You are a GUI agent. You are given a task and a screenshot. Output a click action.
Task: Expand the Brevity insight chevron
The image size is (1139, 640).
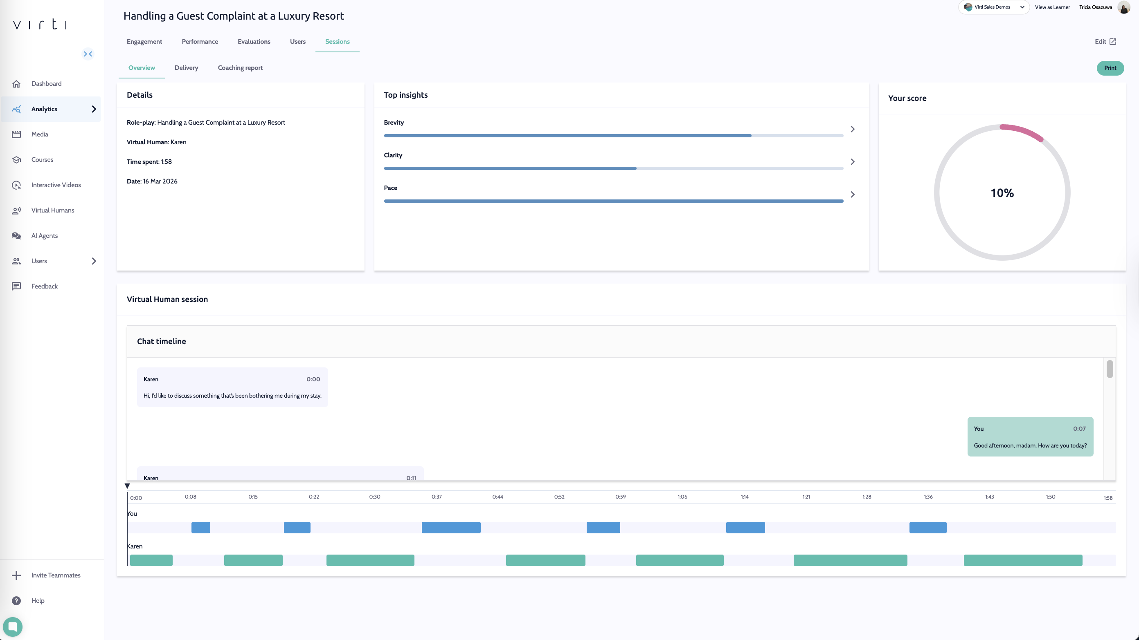pos(853,129)
